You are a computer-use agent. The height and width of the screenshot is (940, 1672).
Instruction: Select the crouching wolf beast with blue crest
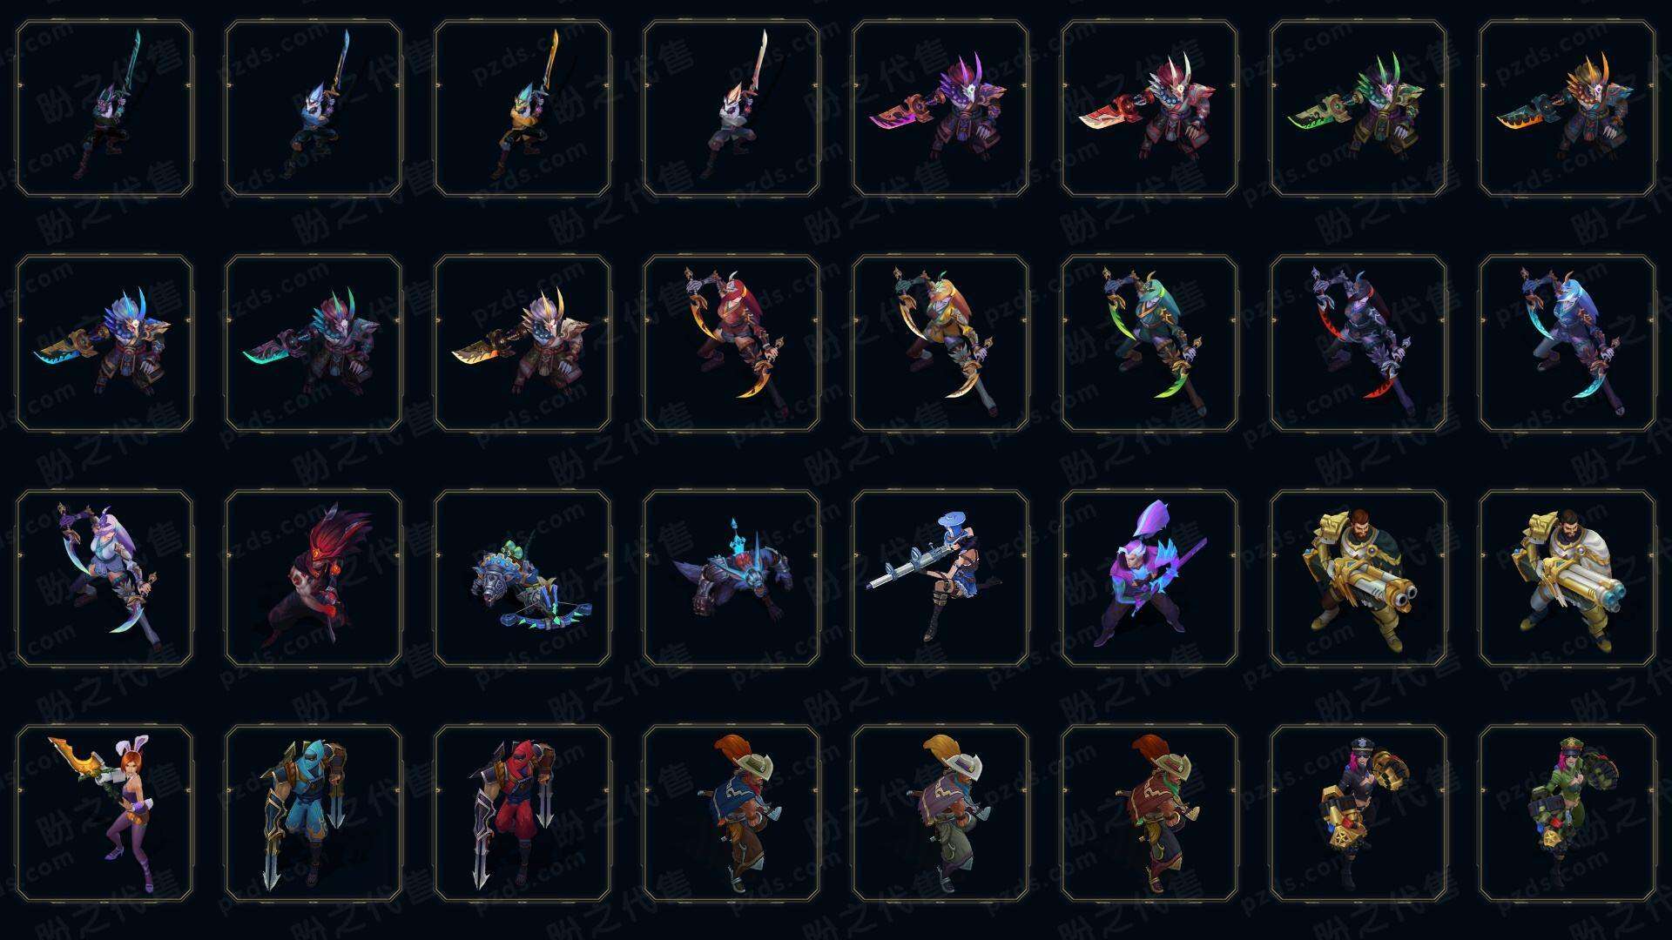pyautogui.click(x=731, y=578)
